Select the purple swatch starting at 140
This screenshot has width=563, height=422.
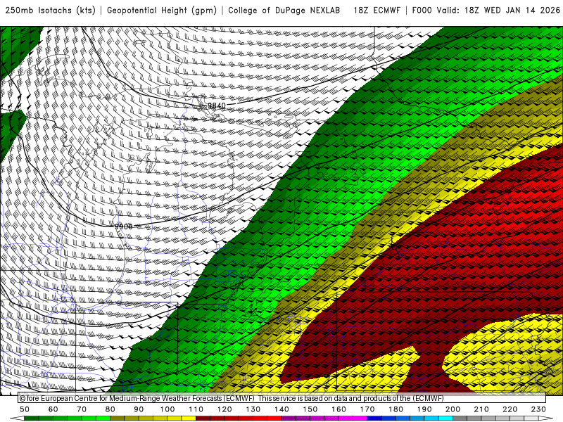[289, 418]
